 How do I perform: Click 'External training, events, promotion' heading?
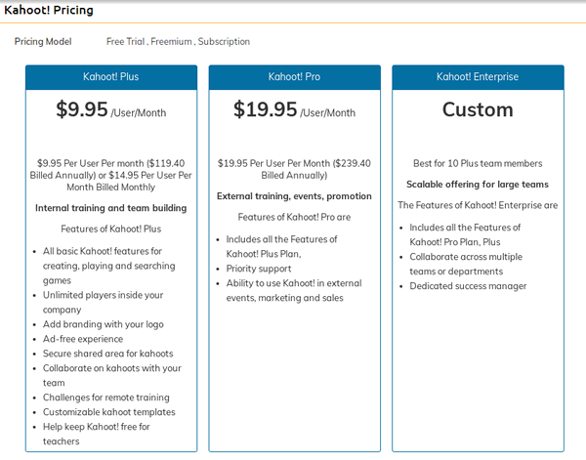point(294,196)
